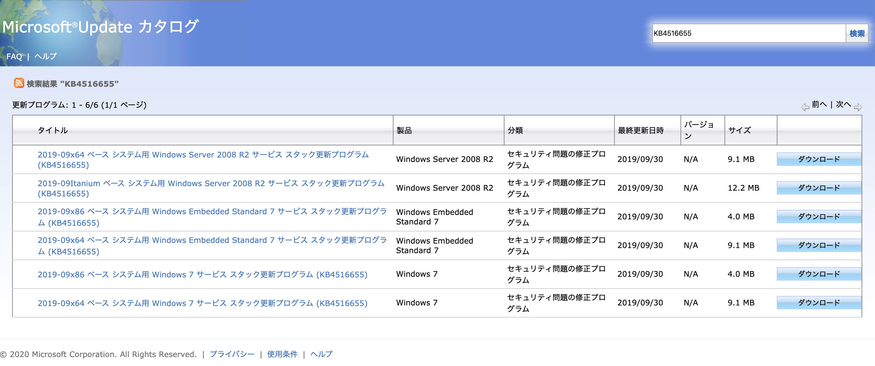Click the Microsoft Update カタログ title
Screen dimensions: 875x366
[100, 27]
